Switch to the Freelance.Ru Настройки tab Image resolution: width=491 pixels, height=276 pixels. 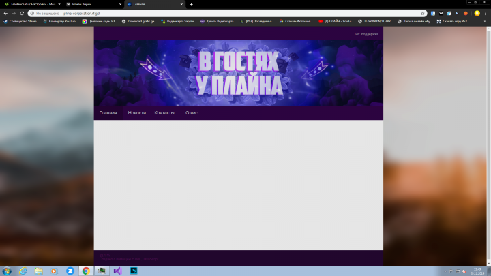31,4
